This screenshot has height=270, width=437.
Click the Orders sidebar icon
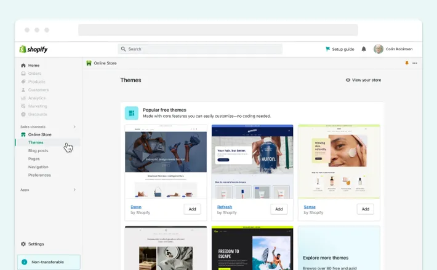(23, 74)
